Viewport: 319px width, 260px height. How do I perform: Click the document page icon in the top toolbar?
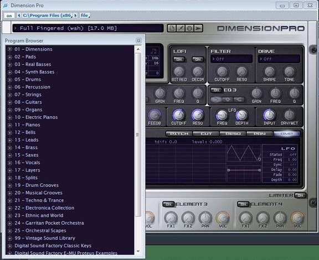[x=172, y=28]
